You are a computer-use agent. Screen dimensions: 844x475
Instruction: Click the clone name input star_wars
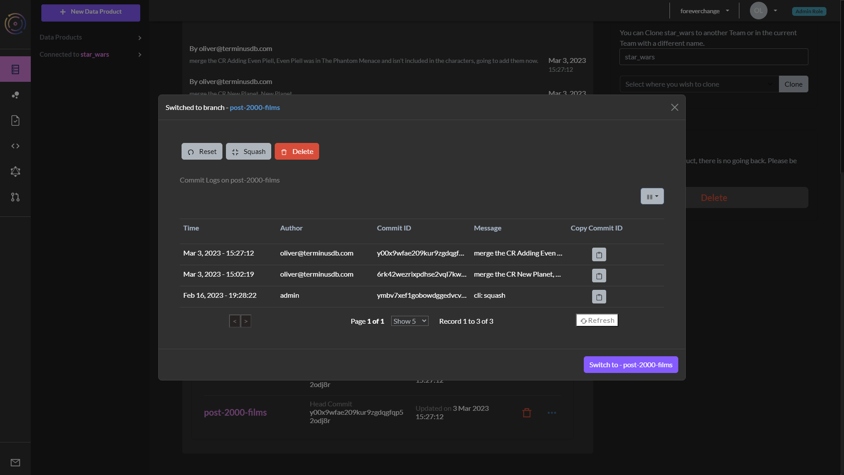[x=713, y=57]
